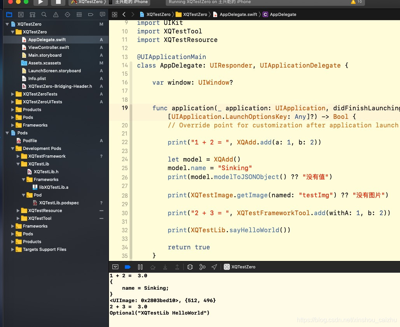
Task: Click AppDelegate.swift in jump bar
Action: 235,14
